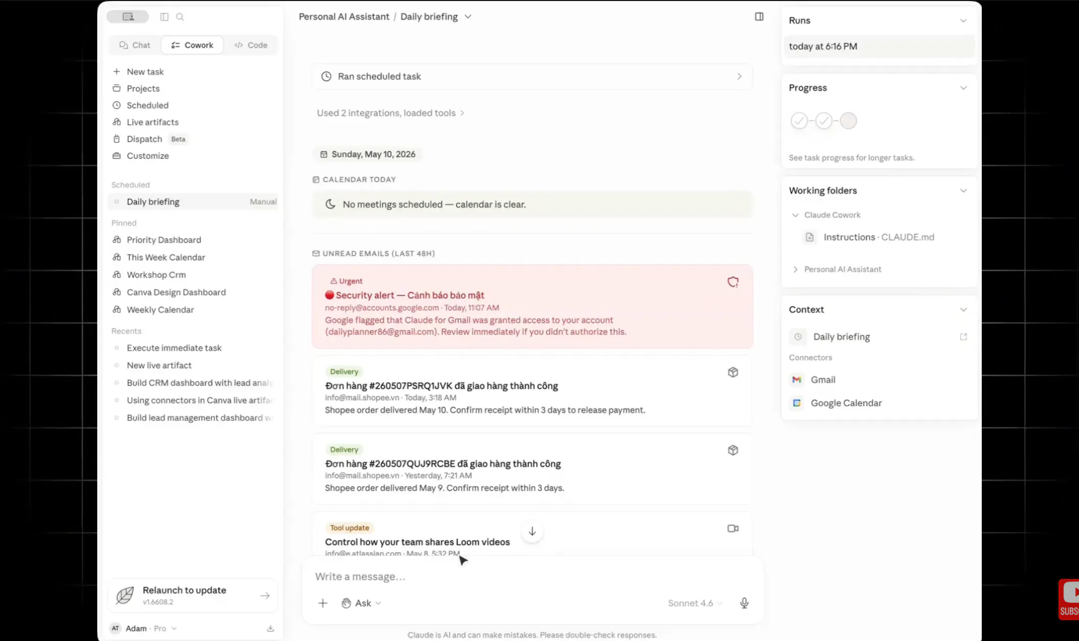Collapse the Working folders panel
1079x641 pixels.
[x=963, y=191]
